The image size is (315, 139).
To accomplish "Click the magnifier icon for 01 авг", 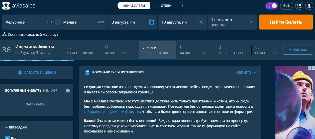I will (x=69, y=47).
